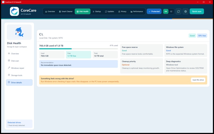214x134 pixels.
Task: Click the disk usage progress bar
Action: (x=79, y=49)
